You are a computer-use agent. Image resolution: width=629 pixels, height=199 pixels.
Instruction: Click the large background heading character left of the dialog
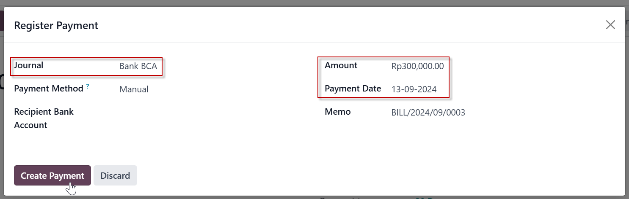pos(2,81)
